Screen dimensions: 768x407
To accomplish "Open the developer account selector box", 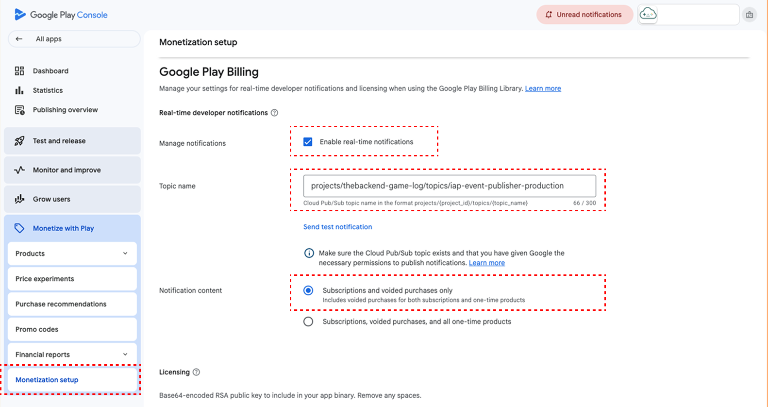I will [x=688, y=15].
